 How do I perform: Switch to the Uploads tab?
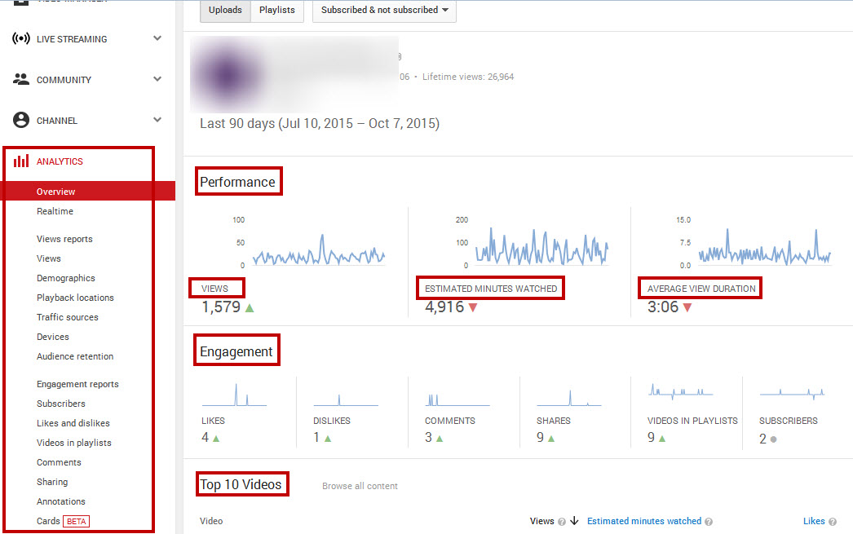(x=224, y=11)
